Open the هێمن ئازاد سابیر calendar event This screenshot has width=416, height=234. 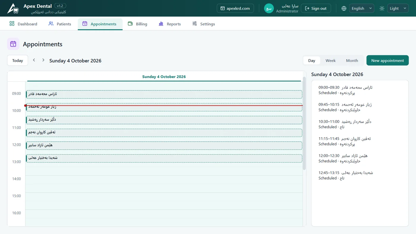click(164, 146)
